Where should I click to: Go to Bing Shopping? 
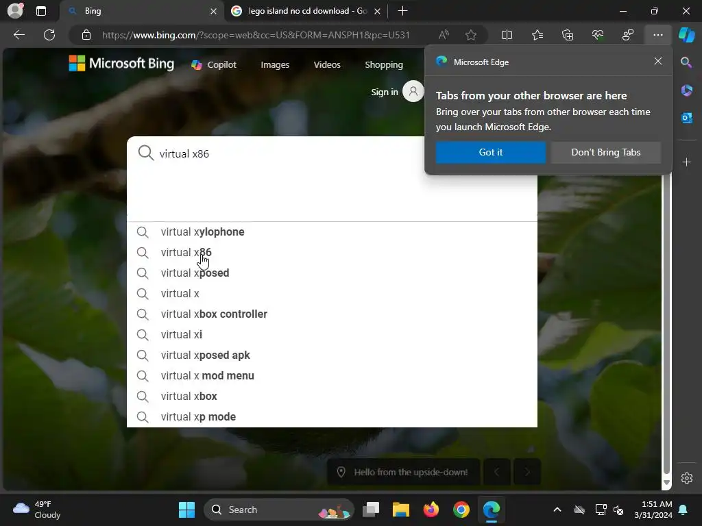[x=384, y=65]
